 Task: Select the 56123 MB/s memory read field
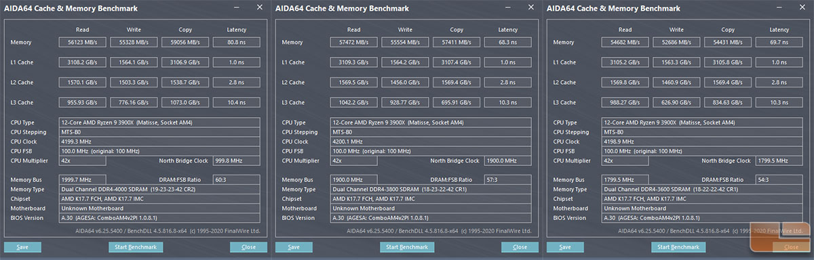point(82,42)
